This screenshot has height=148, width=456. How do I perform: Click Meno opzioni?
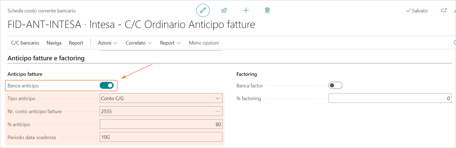(x=204, y=43)
